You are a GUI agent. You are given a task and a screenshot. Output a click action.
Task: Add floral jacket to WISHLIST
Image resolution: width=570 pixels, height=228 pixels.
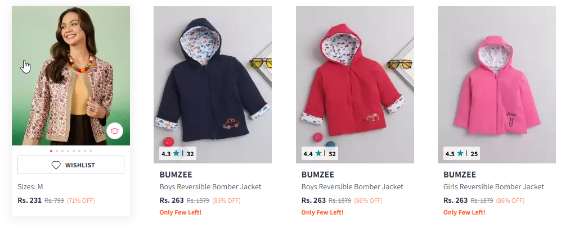(x=71, y=165)
